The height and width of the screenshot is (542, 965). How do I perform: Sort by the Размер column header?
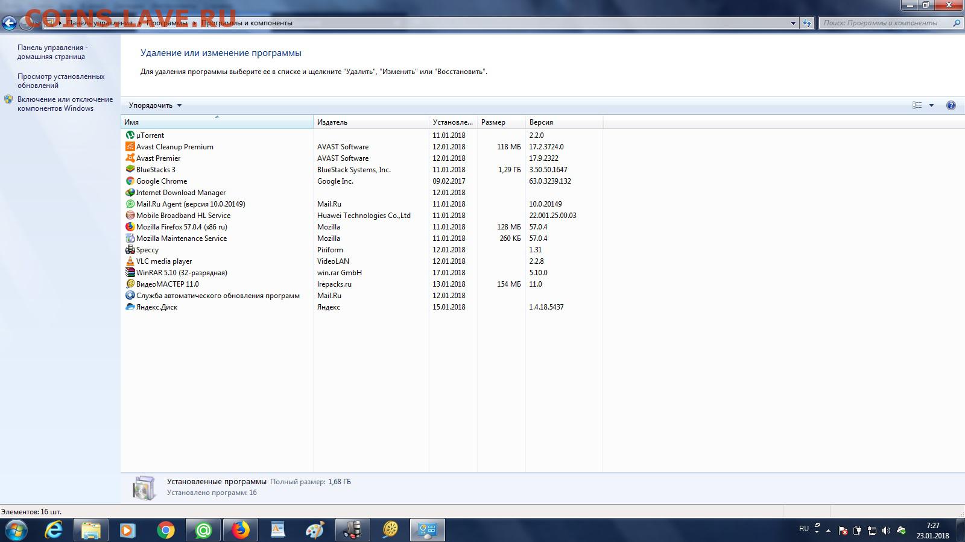pyautogui.click(x=501, y=122)
